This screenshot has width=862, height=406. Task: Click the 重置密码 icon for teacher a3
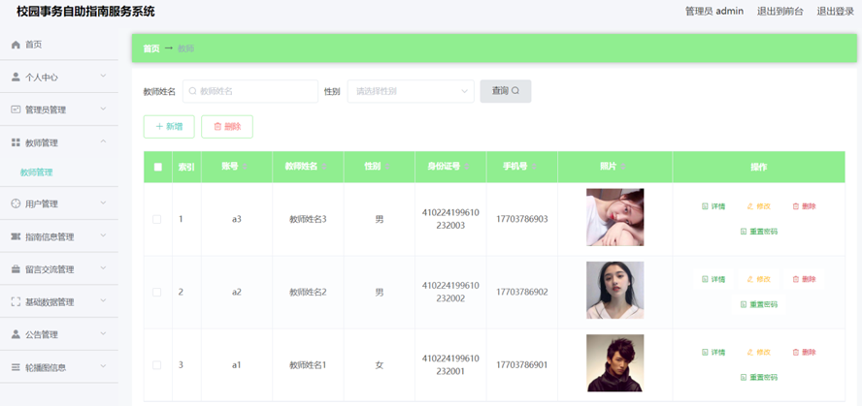[x=744, y=232]
